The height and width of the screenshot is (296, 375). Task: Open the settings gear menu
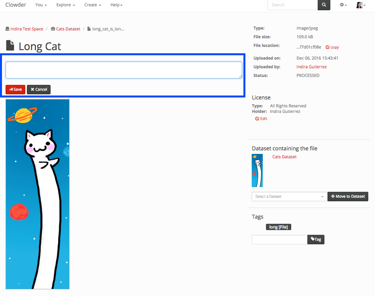click(x=343, y=5)
